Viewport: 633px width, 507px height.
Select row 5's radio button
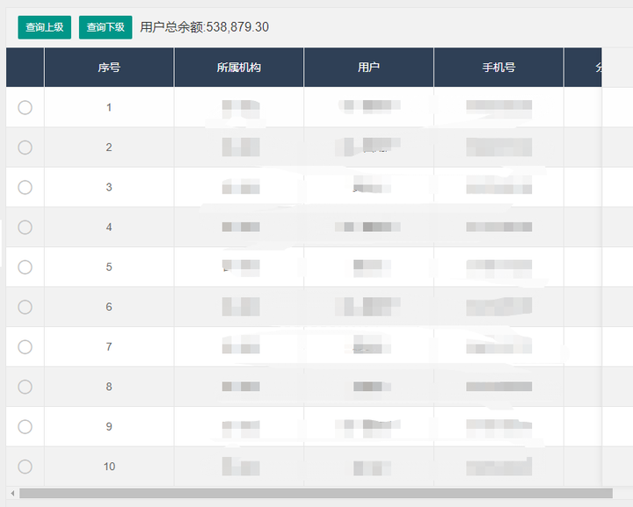tap(25, 267)
